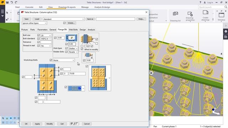The image size is (228, 128).
Task: Switch to the Parameters tab
Action: click(42, 30)
